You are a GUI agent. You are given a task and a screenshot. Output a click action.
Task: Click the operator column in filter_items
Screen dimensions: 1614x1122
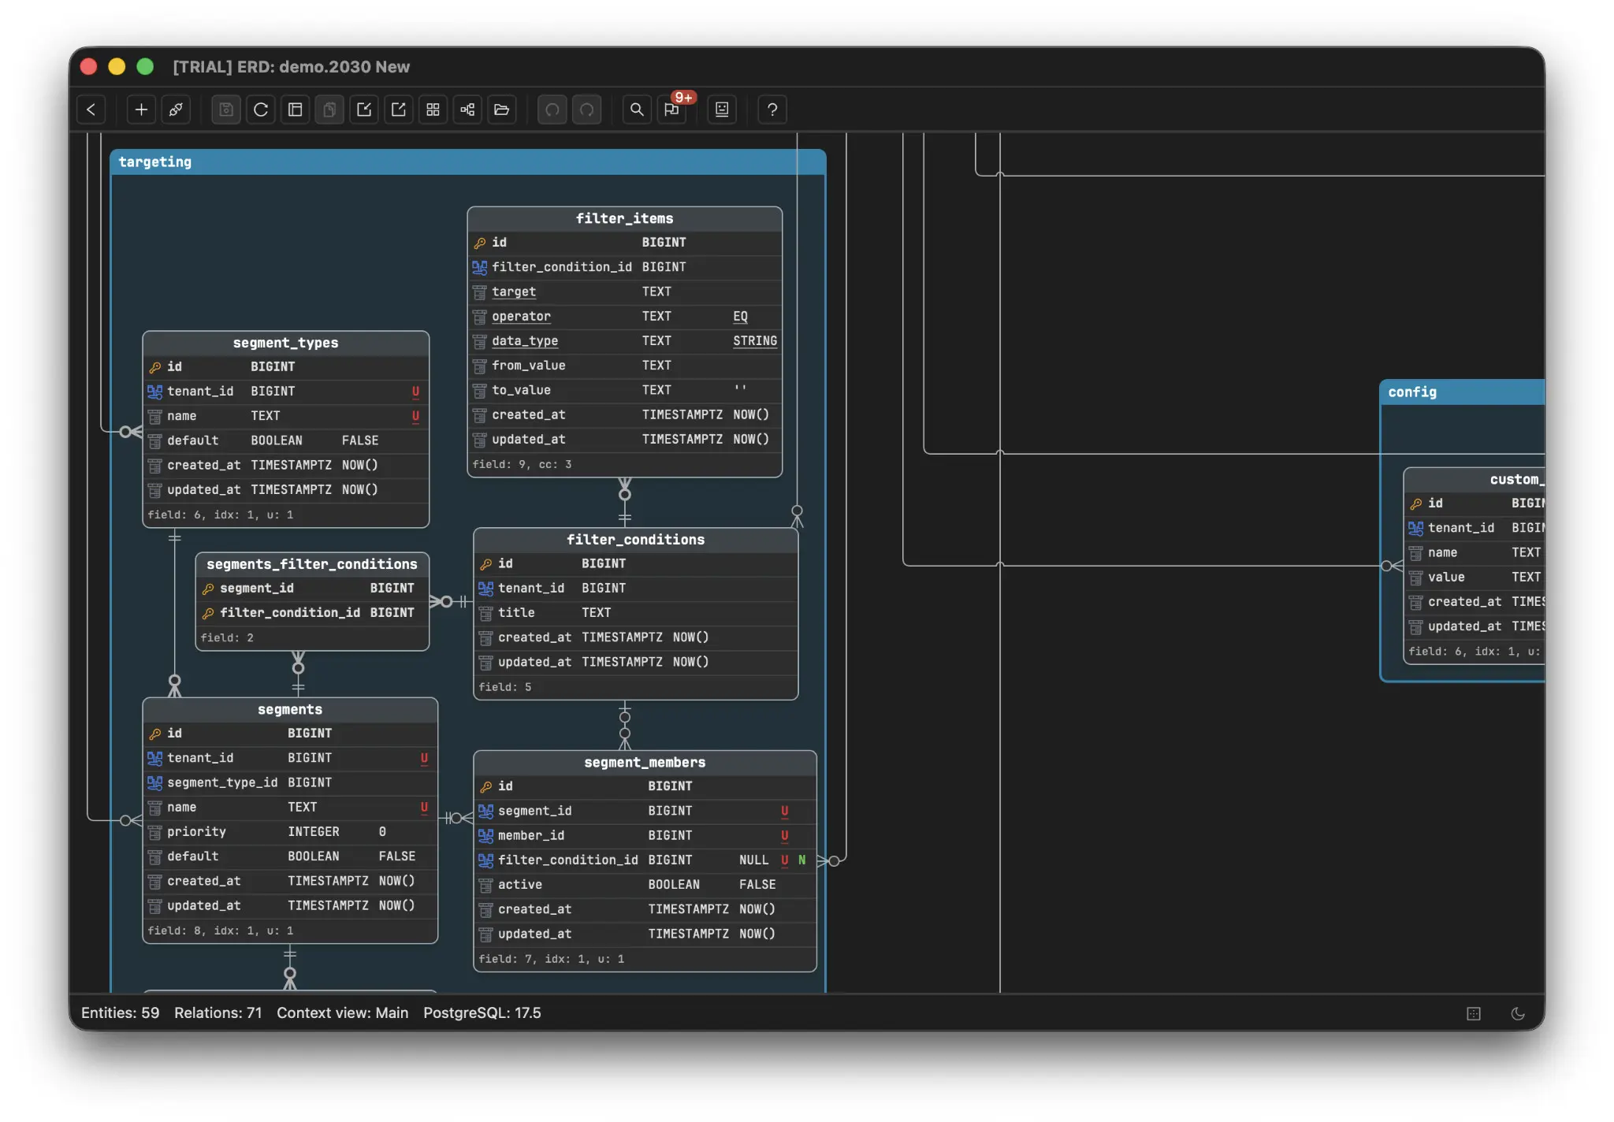tap(625, 316)
